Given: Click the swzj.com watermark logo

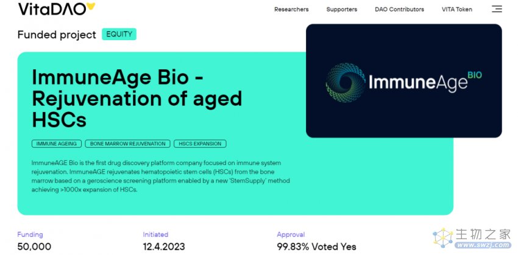Looking at the screenshot, I should point(472,238).
